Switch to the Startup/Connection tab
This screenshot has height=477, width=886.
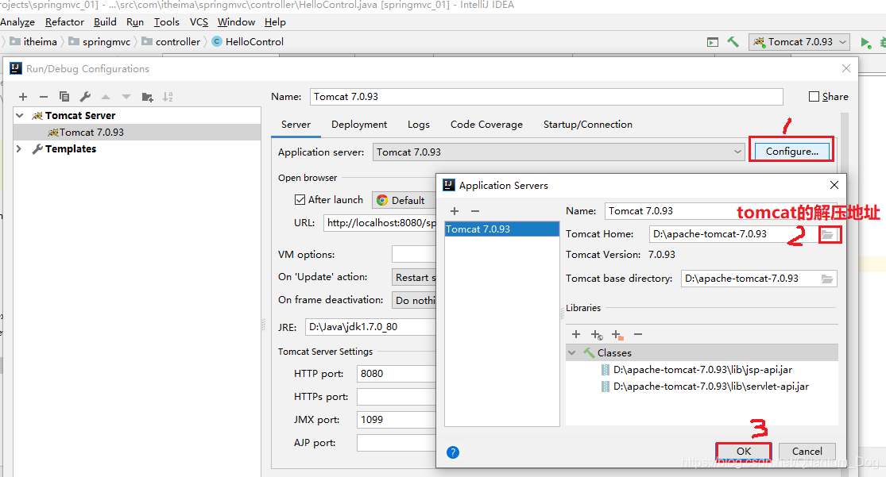click(x=588, y=125)
